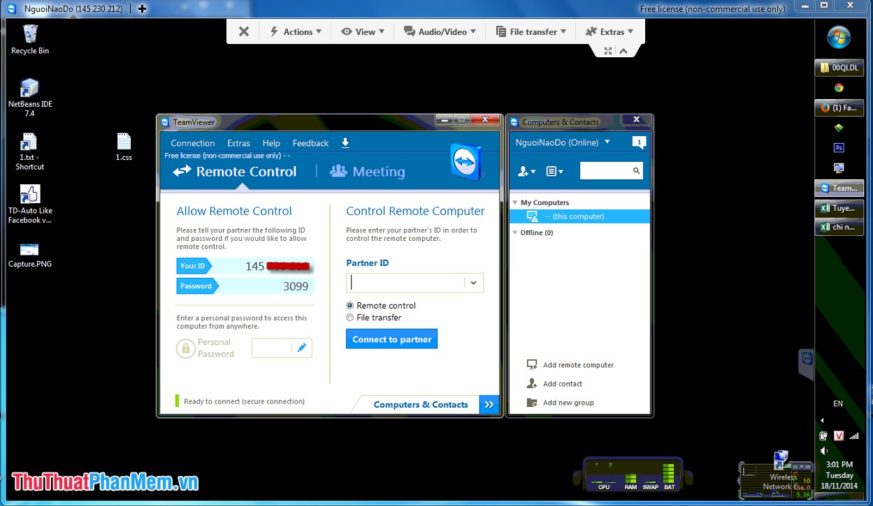Select the Remote control radio button
This screenshot has height=506, width=873.
pos(349,305)
